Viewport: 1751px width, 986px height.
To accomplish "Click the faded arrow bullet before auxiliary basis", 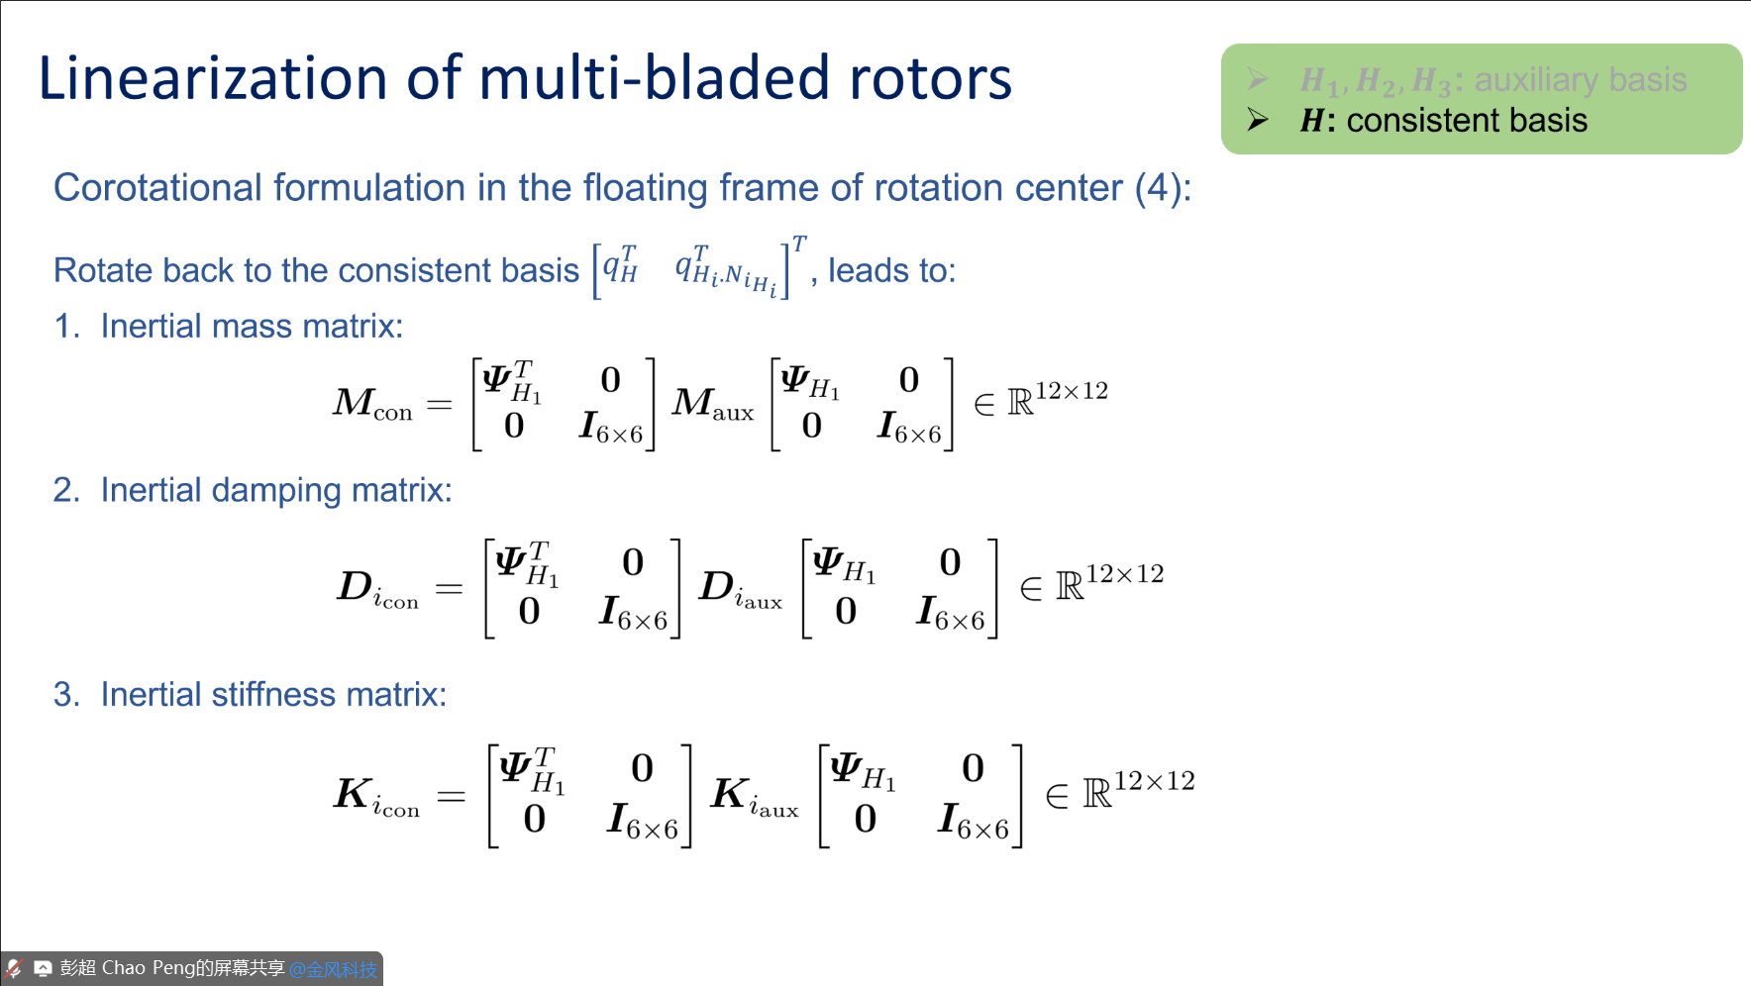I will coord(1258,79).
